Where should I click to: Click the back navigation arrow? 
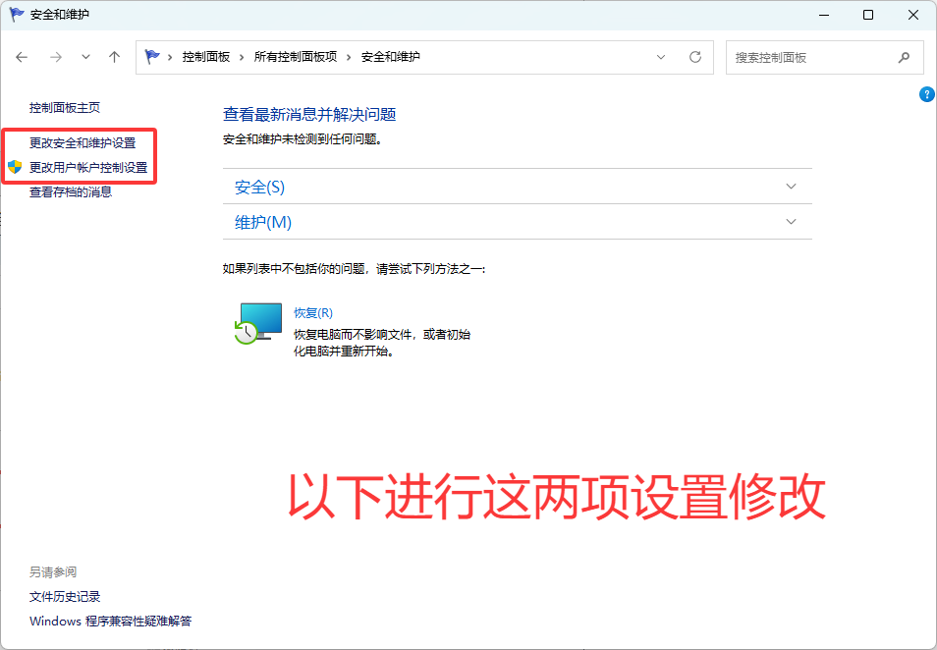(x=22, y=57)
